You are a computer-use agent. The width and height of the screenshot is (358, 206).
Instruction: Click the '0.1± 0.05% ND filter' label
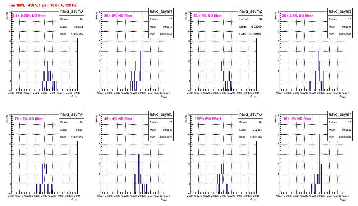click(29, 16)
